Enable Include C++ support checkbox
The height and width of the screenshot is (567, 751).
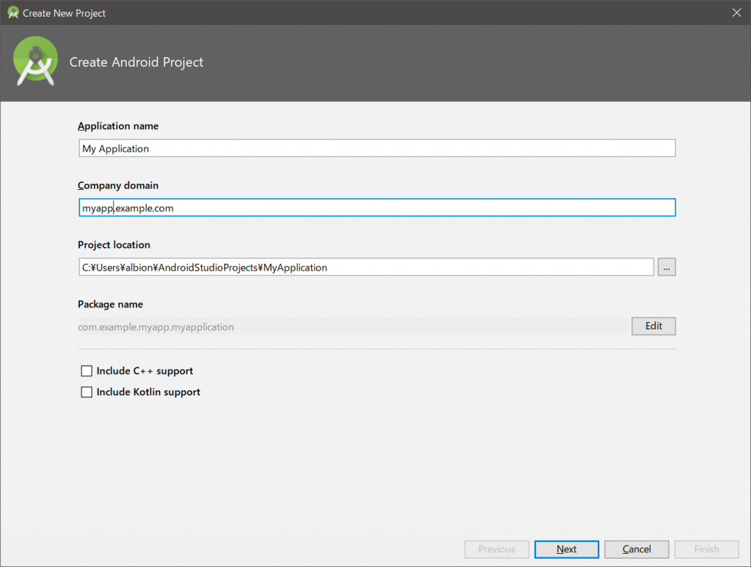point(87,371)
